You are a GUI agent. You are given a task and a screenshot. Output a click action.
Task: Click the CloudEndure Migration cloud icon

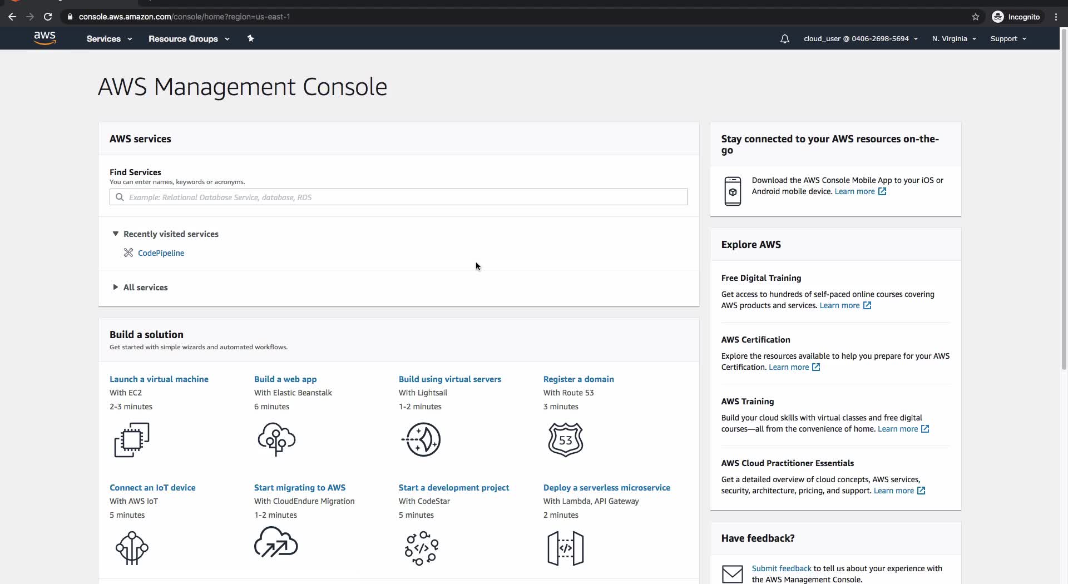276,543
